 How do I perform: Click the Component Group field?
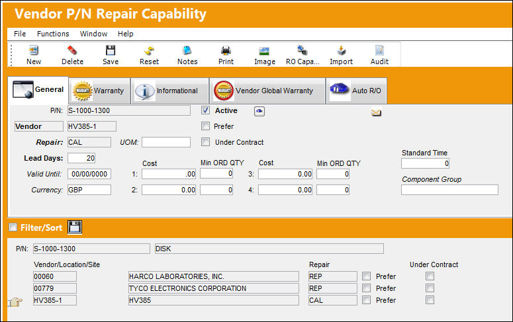pyautogui.click(x=450, y=190)
